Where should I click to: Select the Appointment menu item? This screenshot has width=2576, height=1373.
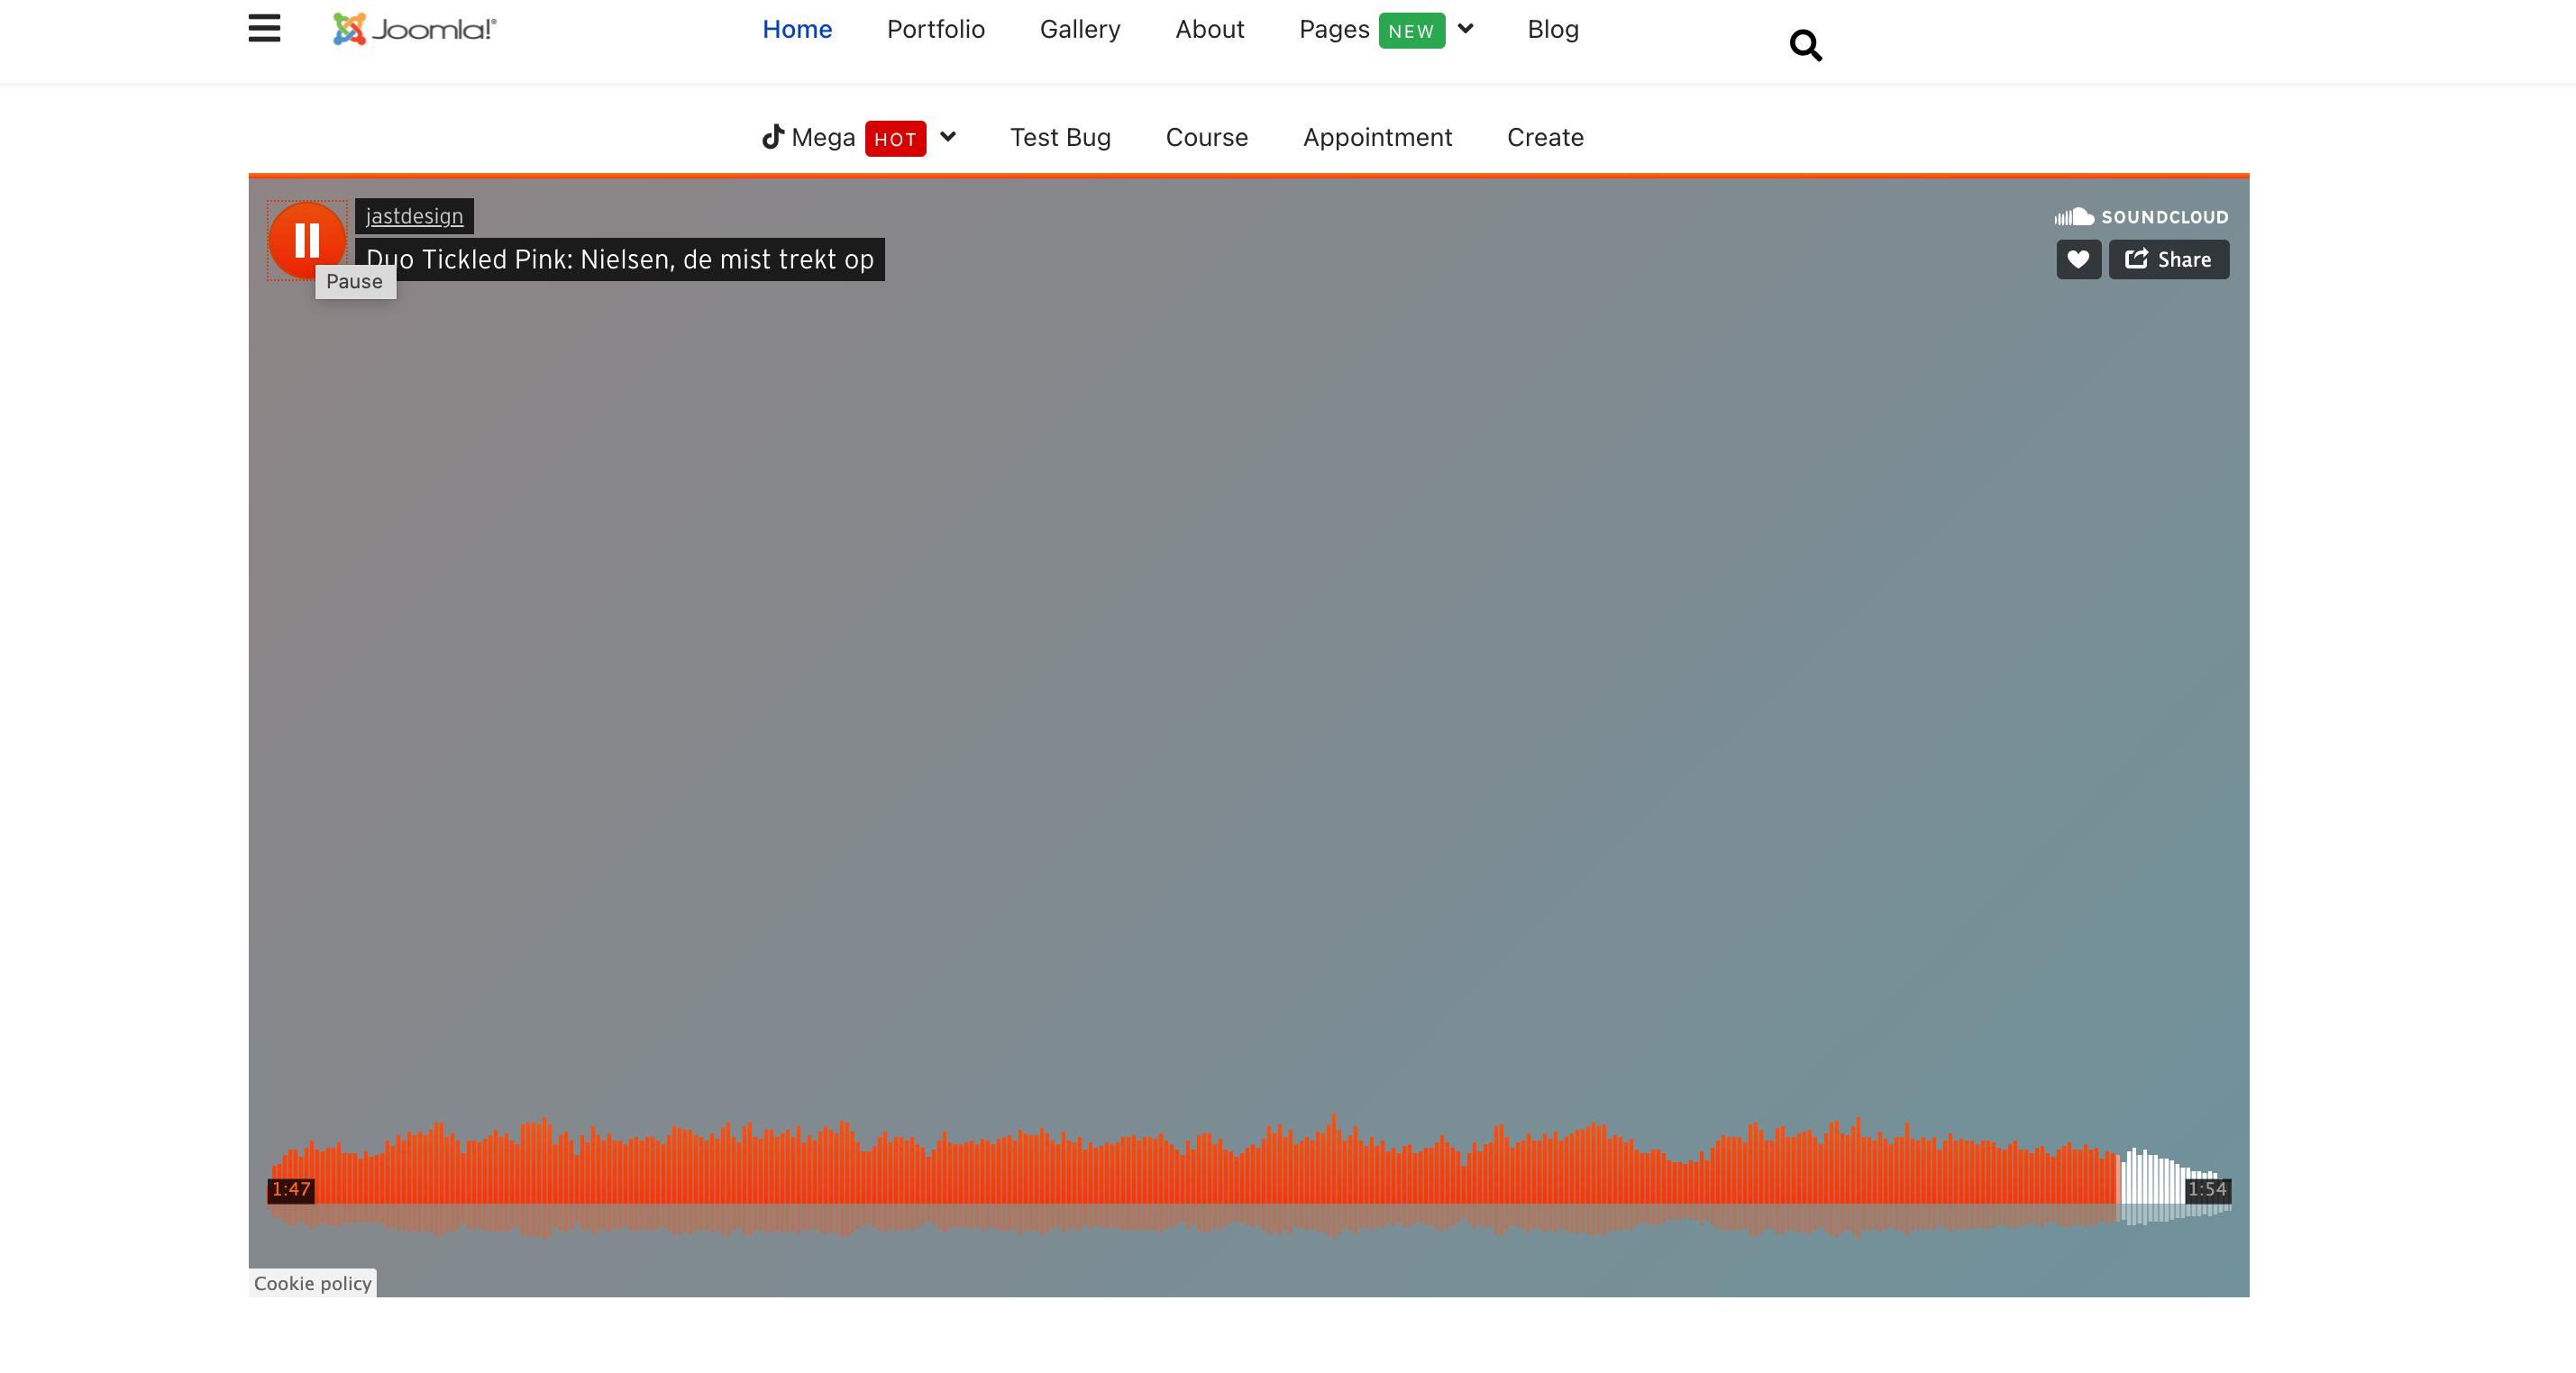(x=1376, y=137)
